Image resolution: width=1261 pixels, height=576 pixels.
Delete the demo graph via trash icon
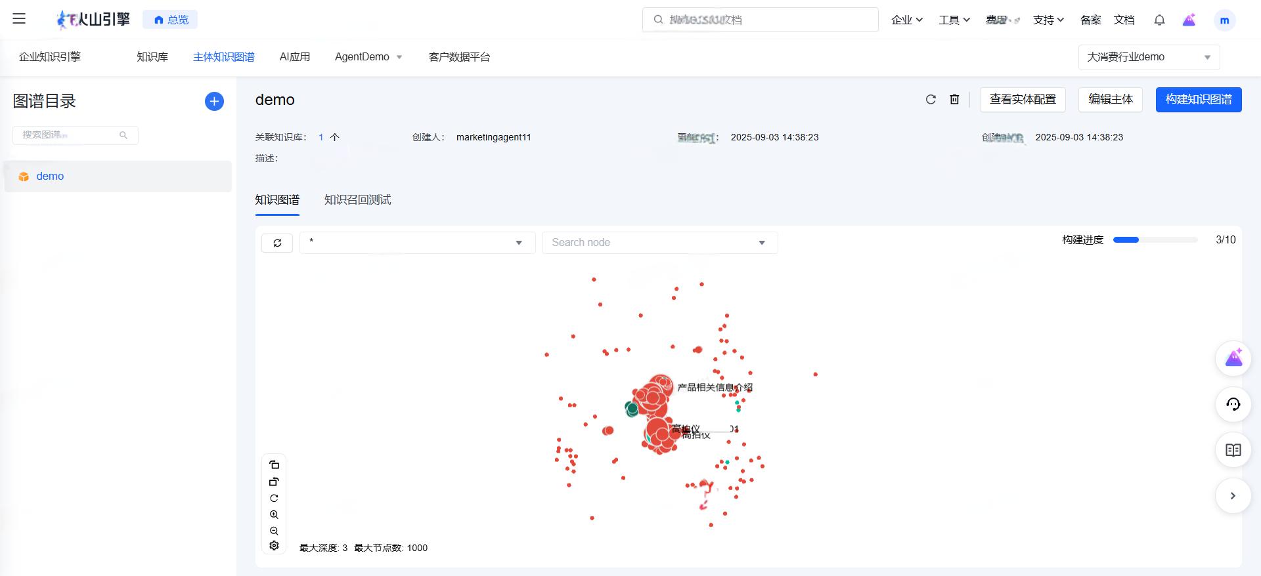(954, 100)
